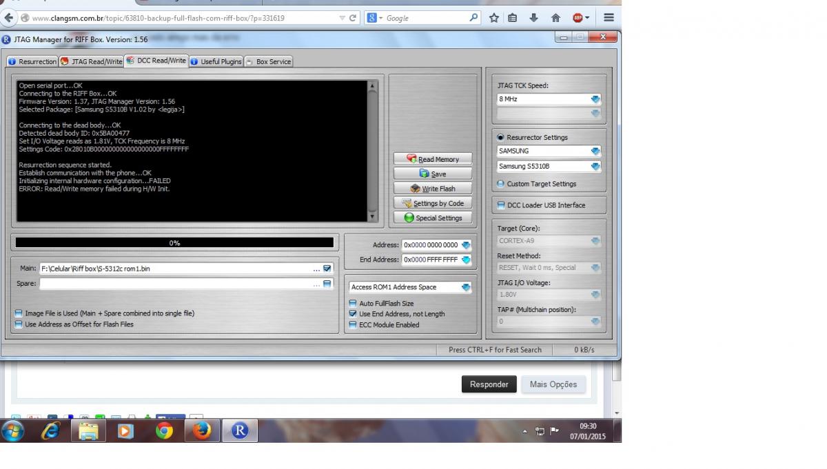Screen dimensions: 827x469
Task: Open Windows Explorer from the taskbar
Action: [89, 431]
